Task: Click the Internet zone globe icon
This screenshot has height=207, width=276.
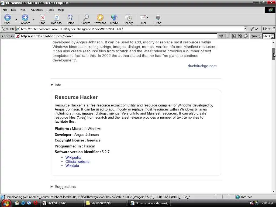Action: pyautogui.click(x=238, y=197)
